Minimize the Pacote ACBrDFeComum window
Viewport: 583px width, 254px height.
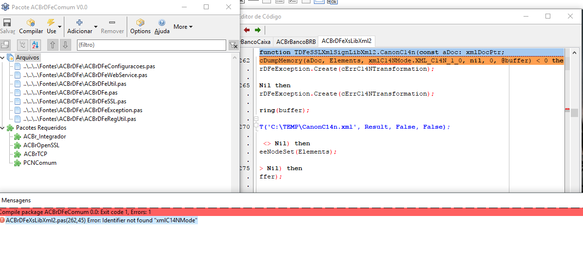tap(184, 7)
